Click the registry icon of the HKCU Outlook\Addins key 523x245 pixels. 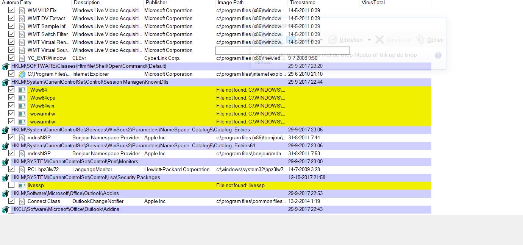[x=5, y=209]
